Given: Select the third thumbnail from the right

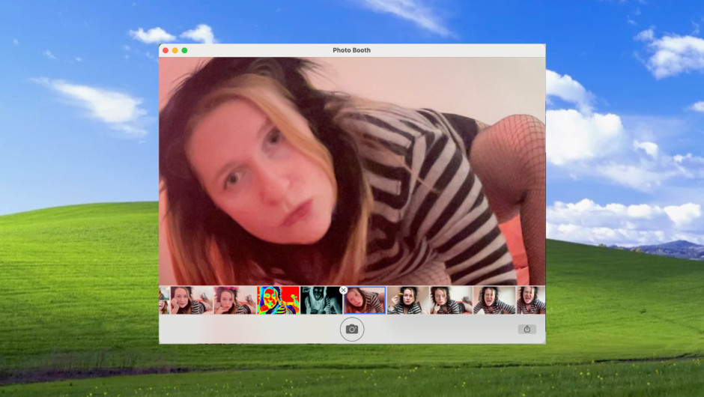Looking at the screenshot, I should pos(451,300).
